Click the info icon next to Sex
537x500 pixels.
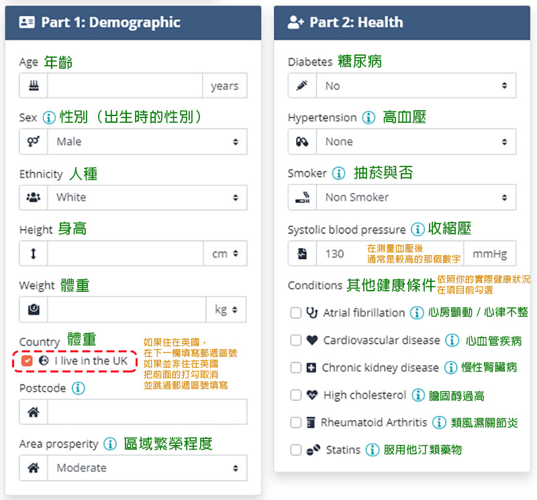coord(49,117)
